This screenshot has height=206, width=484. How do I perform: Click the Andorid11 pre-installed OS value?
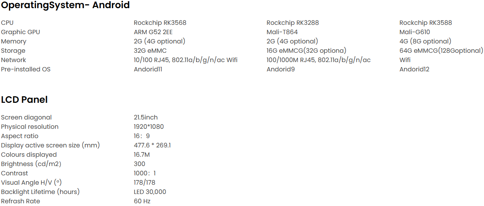[x=148, y=69]
